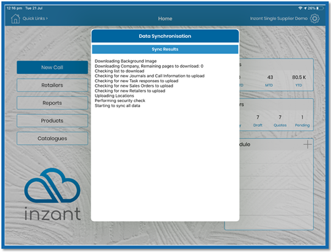Select 'Uploading Locations' log line

point(114,96)
